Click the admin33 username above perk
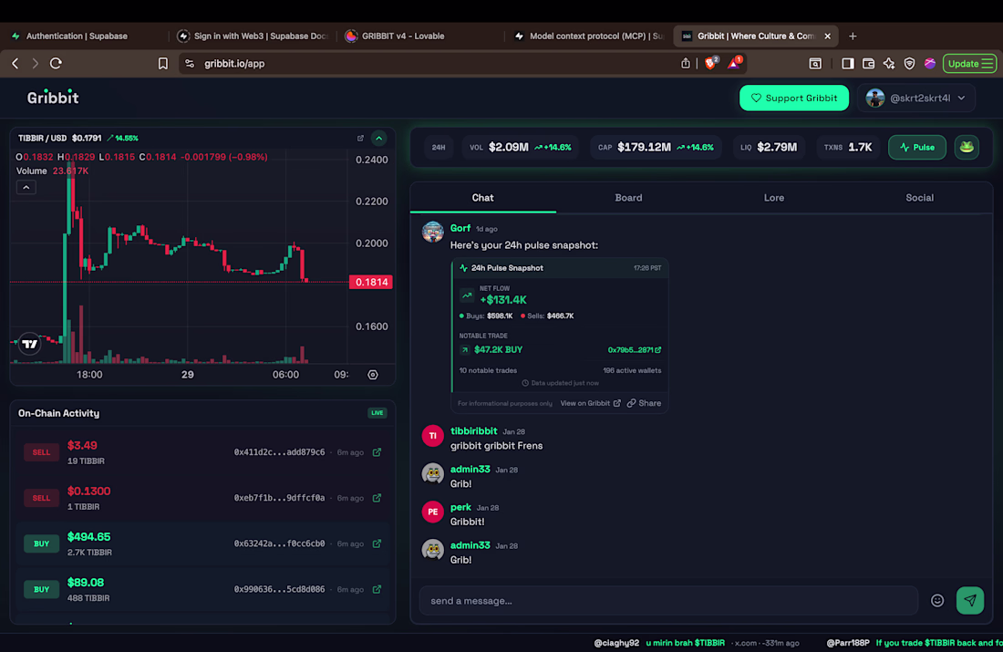The height and width of the screenshot is (652, 1003). click(x=470, y=469)
